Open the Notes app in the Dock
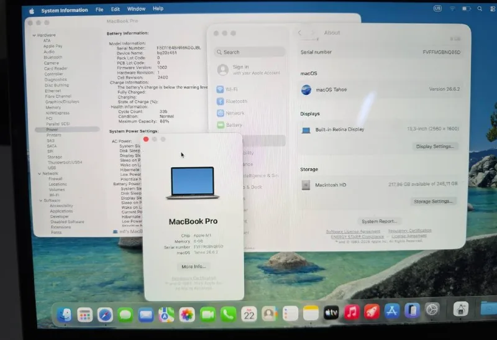The height and width of the screenshot is (340, 497). [311, 313]
